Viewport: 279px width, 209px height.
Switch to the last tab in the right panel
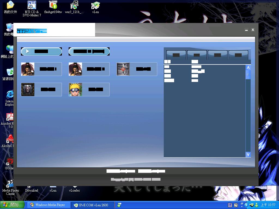pyautogui.click(x=238, y=54)
